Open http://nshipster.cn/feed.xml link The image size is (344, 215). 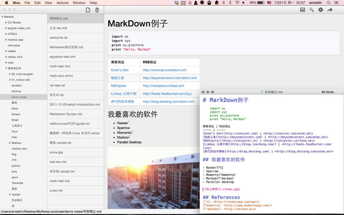(x=163, y=86)
